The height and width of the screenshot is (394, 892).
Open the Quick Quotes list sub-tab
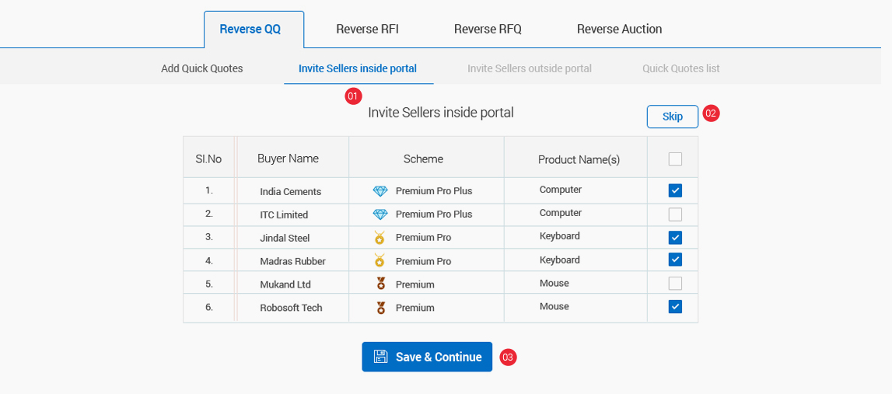pos(680,68)
